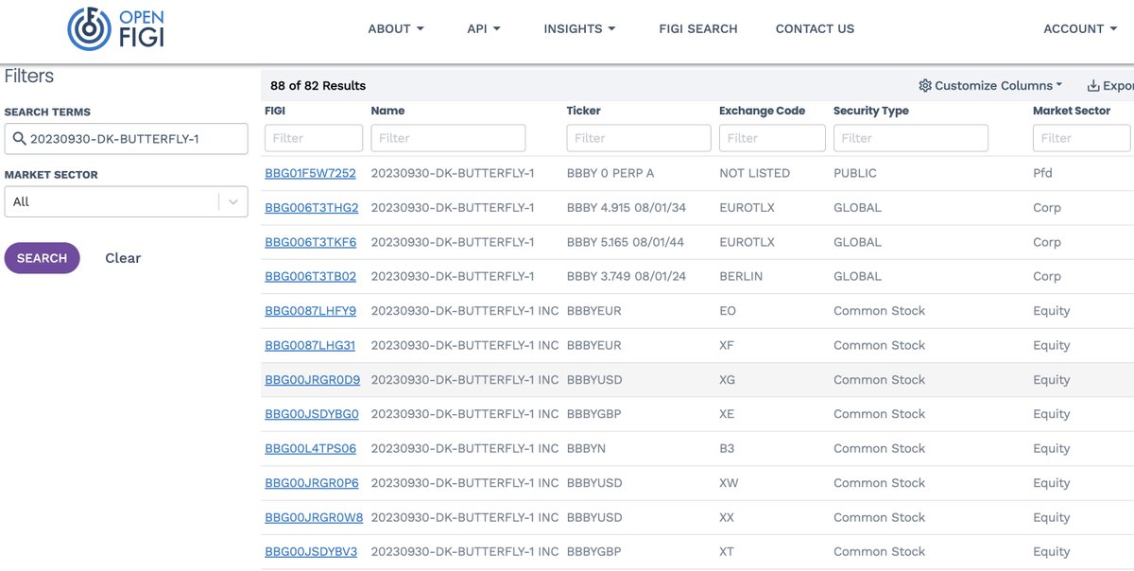Open FIGI link BBG01F5W7252
This screenshot has width=1134, height=571.
click(310, 173)
